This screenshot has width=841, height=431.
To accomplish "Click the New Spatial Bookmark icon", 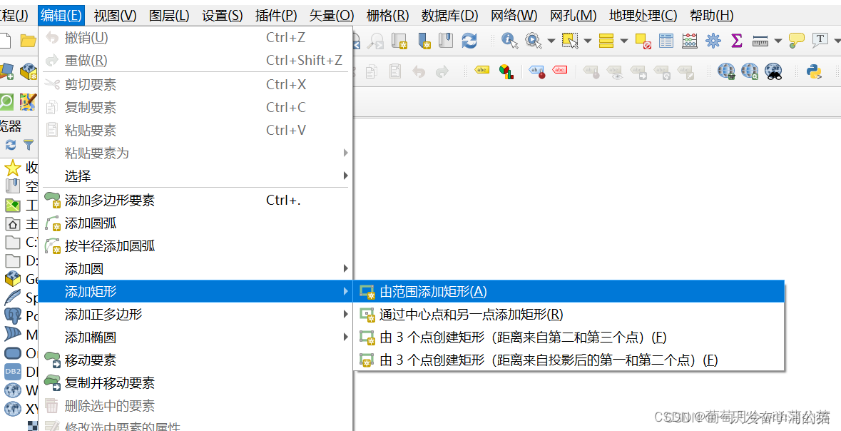I will click(424, 41).
